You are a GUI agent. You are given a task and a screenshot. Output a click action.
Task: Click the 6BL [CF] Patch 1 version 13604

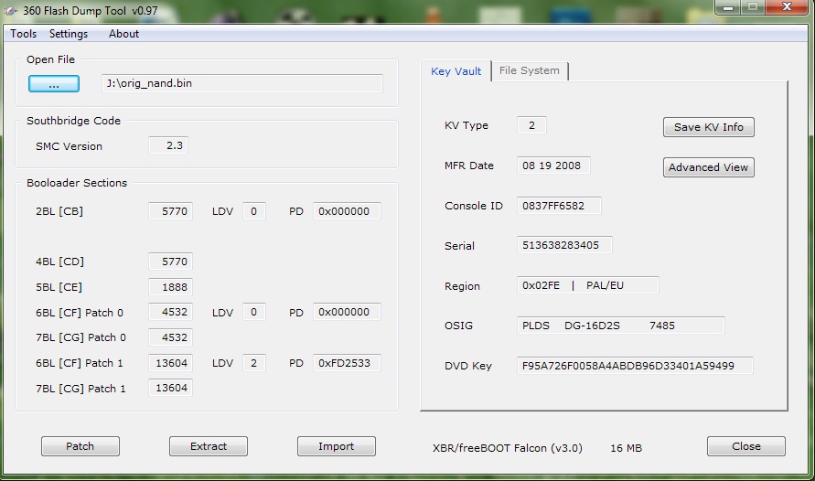[170, 362]
